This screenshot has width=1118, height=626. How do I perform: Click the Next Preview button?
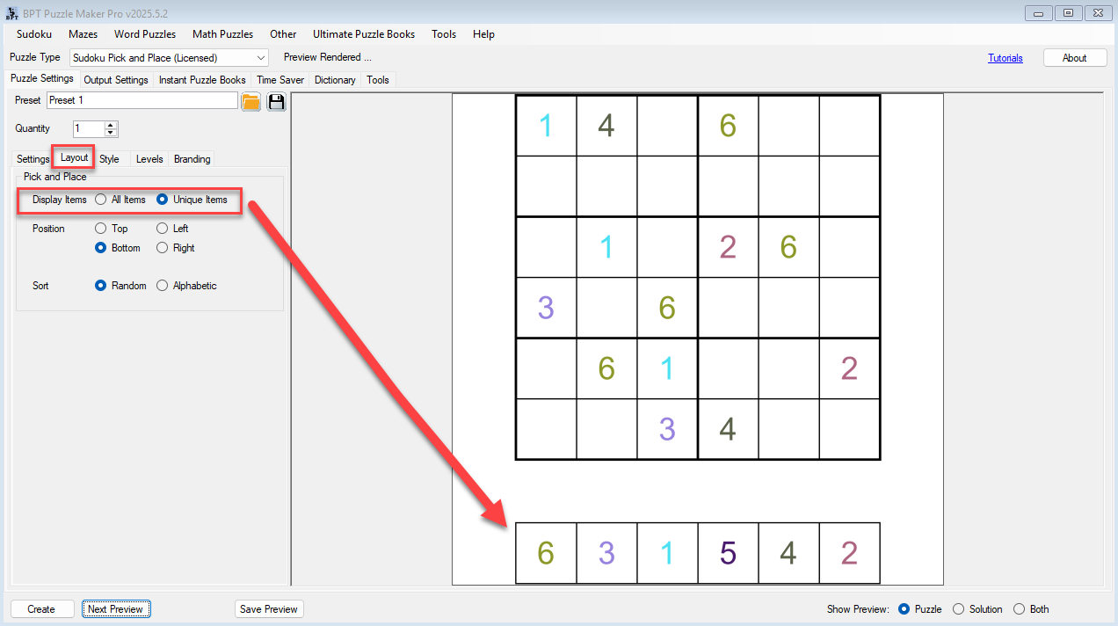coord(116,608)
